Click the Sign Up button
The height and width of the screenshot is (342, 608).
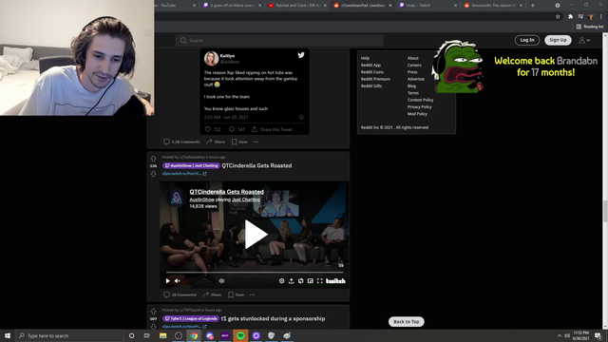pos(558,40)
